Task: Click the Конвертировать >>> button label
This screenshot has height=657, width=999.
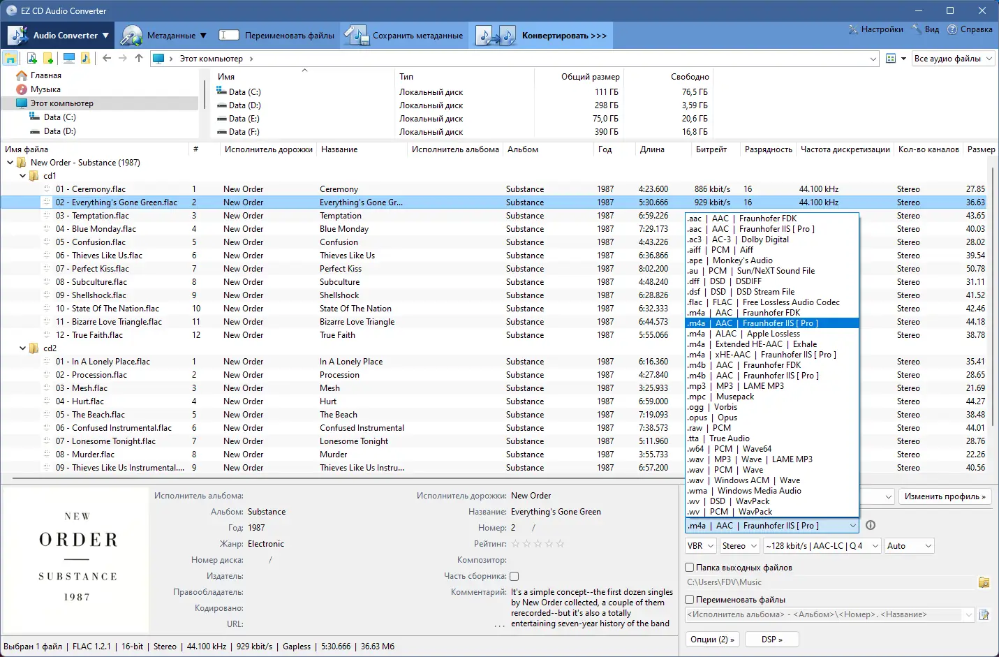Action: pyautogui.click(x=564, y=36)
